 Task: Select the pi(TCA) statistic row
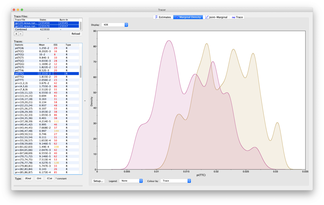pyautogui.click(x=46, y=48)
